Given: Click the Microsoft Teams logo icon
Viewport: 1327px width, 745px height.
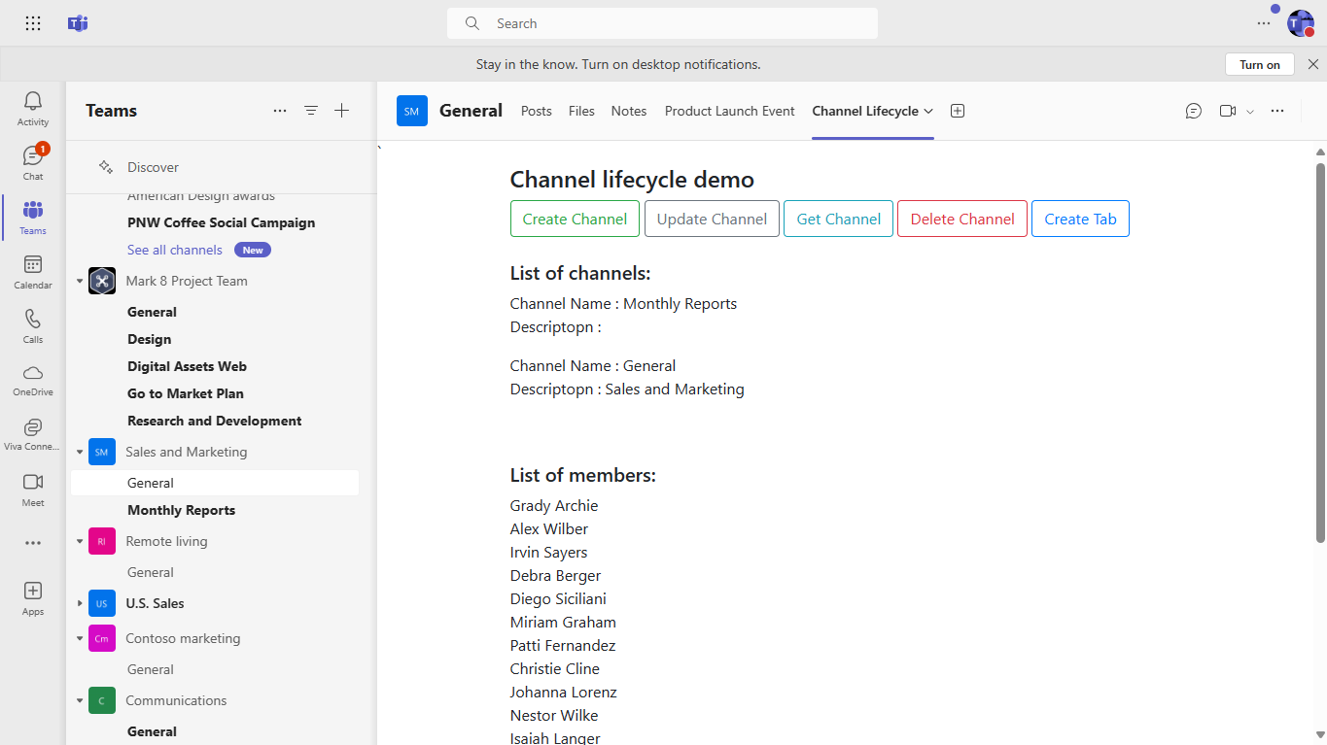Looking at the screenshot, I should point(78,23).
